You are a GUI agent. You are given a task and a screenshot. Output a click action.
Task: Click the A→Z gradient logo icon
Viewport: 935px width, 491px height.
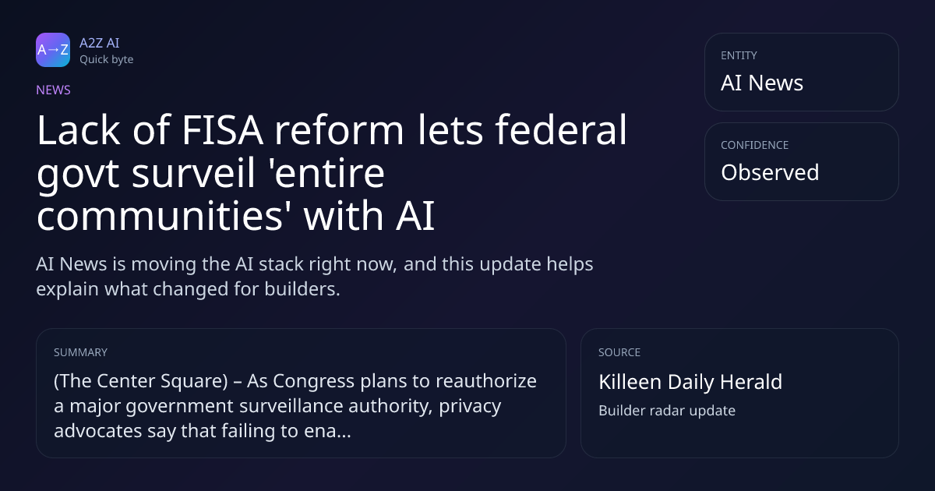[x=53, y=50]
